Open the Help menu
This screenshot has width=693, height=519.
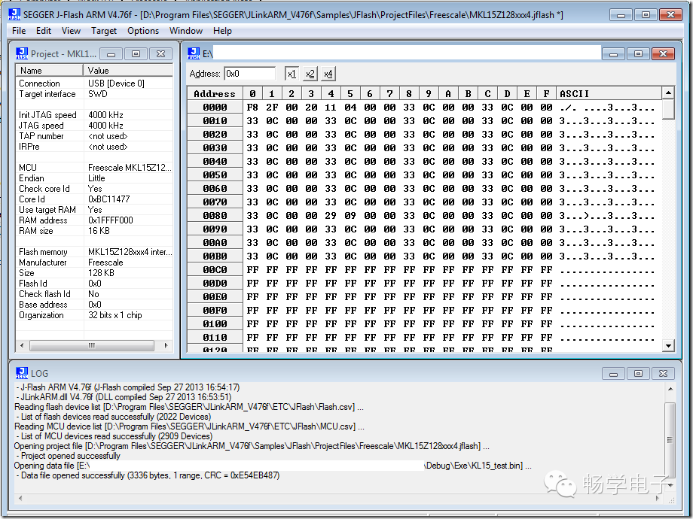[x=222, y=31]
